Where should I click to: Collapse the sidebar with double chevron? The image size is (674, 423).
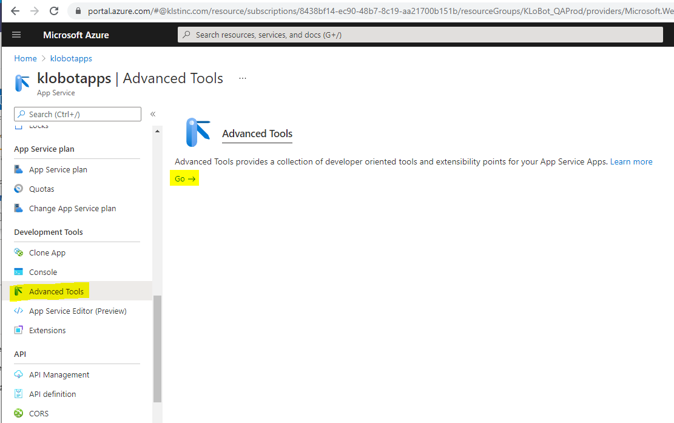tap(153, 114)
